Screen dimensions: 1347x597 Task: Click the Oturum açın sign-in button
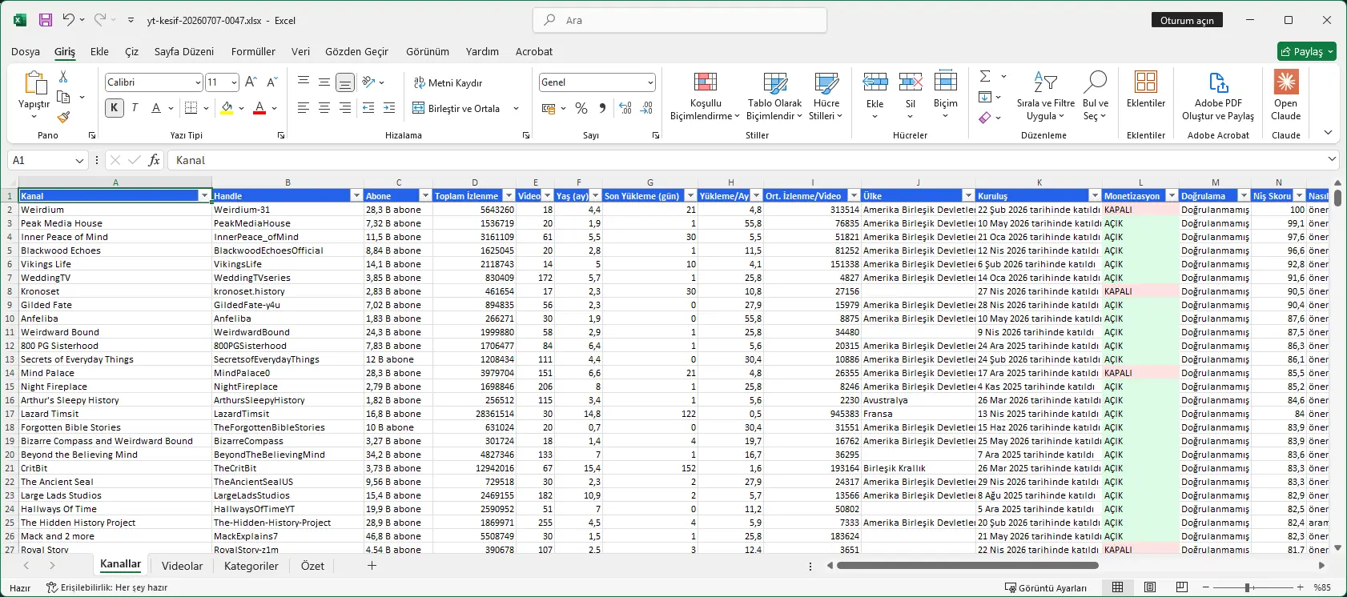(1187, 20)
